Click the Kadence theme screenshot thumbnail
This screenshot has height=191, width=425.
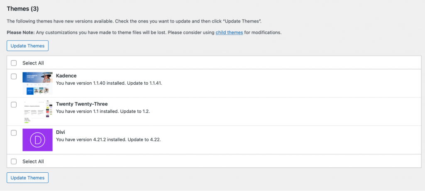point(37,83)
